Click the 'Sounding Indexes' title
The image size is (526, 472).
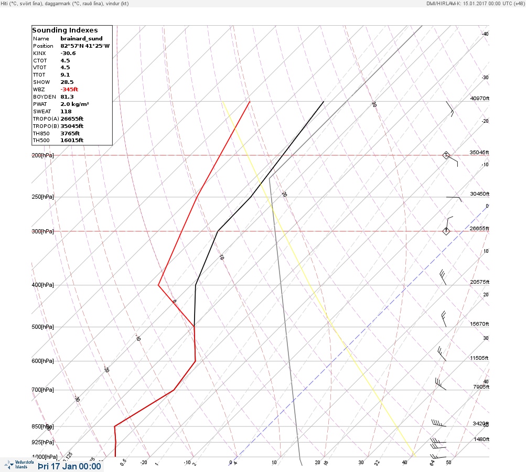coord(65,30)
